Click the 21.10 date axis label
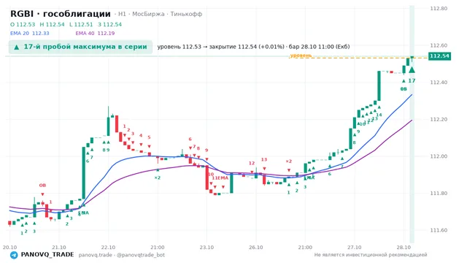The height and width of the screenshot is (263, 467). [x=58, y=248]
